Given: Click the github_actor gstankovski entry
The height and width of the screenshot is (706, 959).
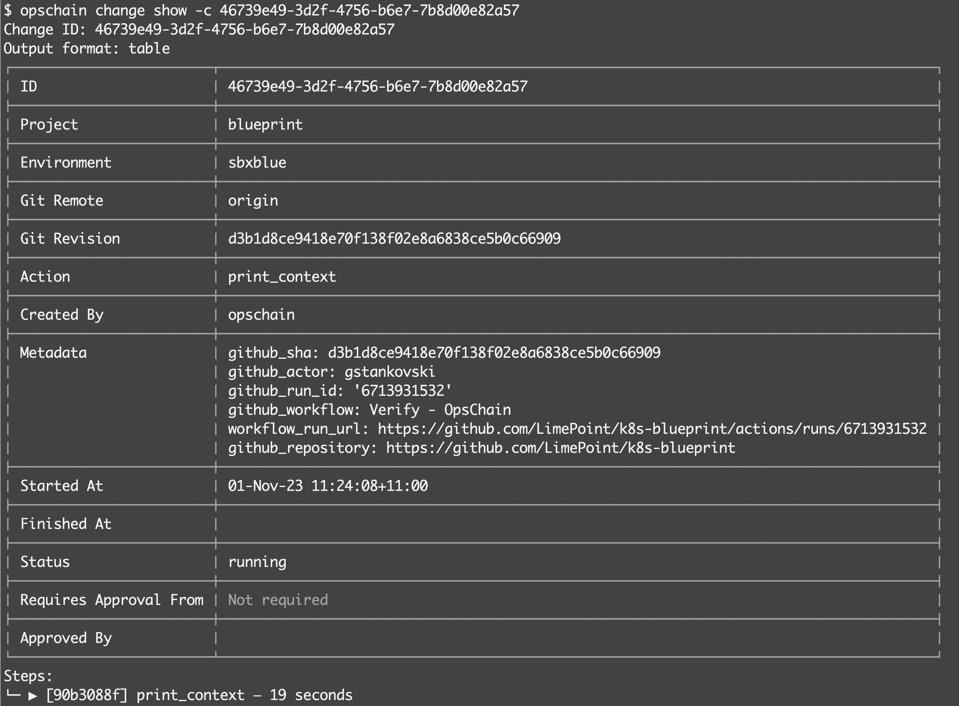Looking at the screenshot, I should [331, 372].
